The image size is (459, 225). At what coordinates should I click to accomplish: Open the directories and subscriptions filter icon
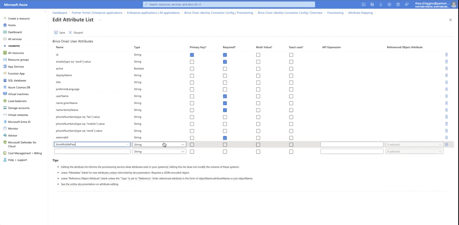click(x=372, y=5)
